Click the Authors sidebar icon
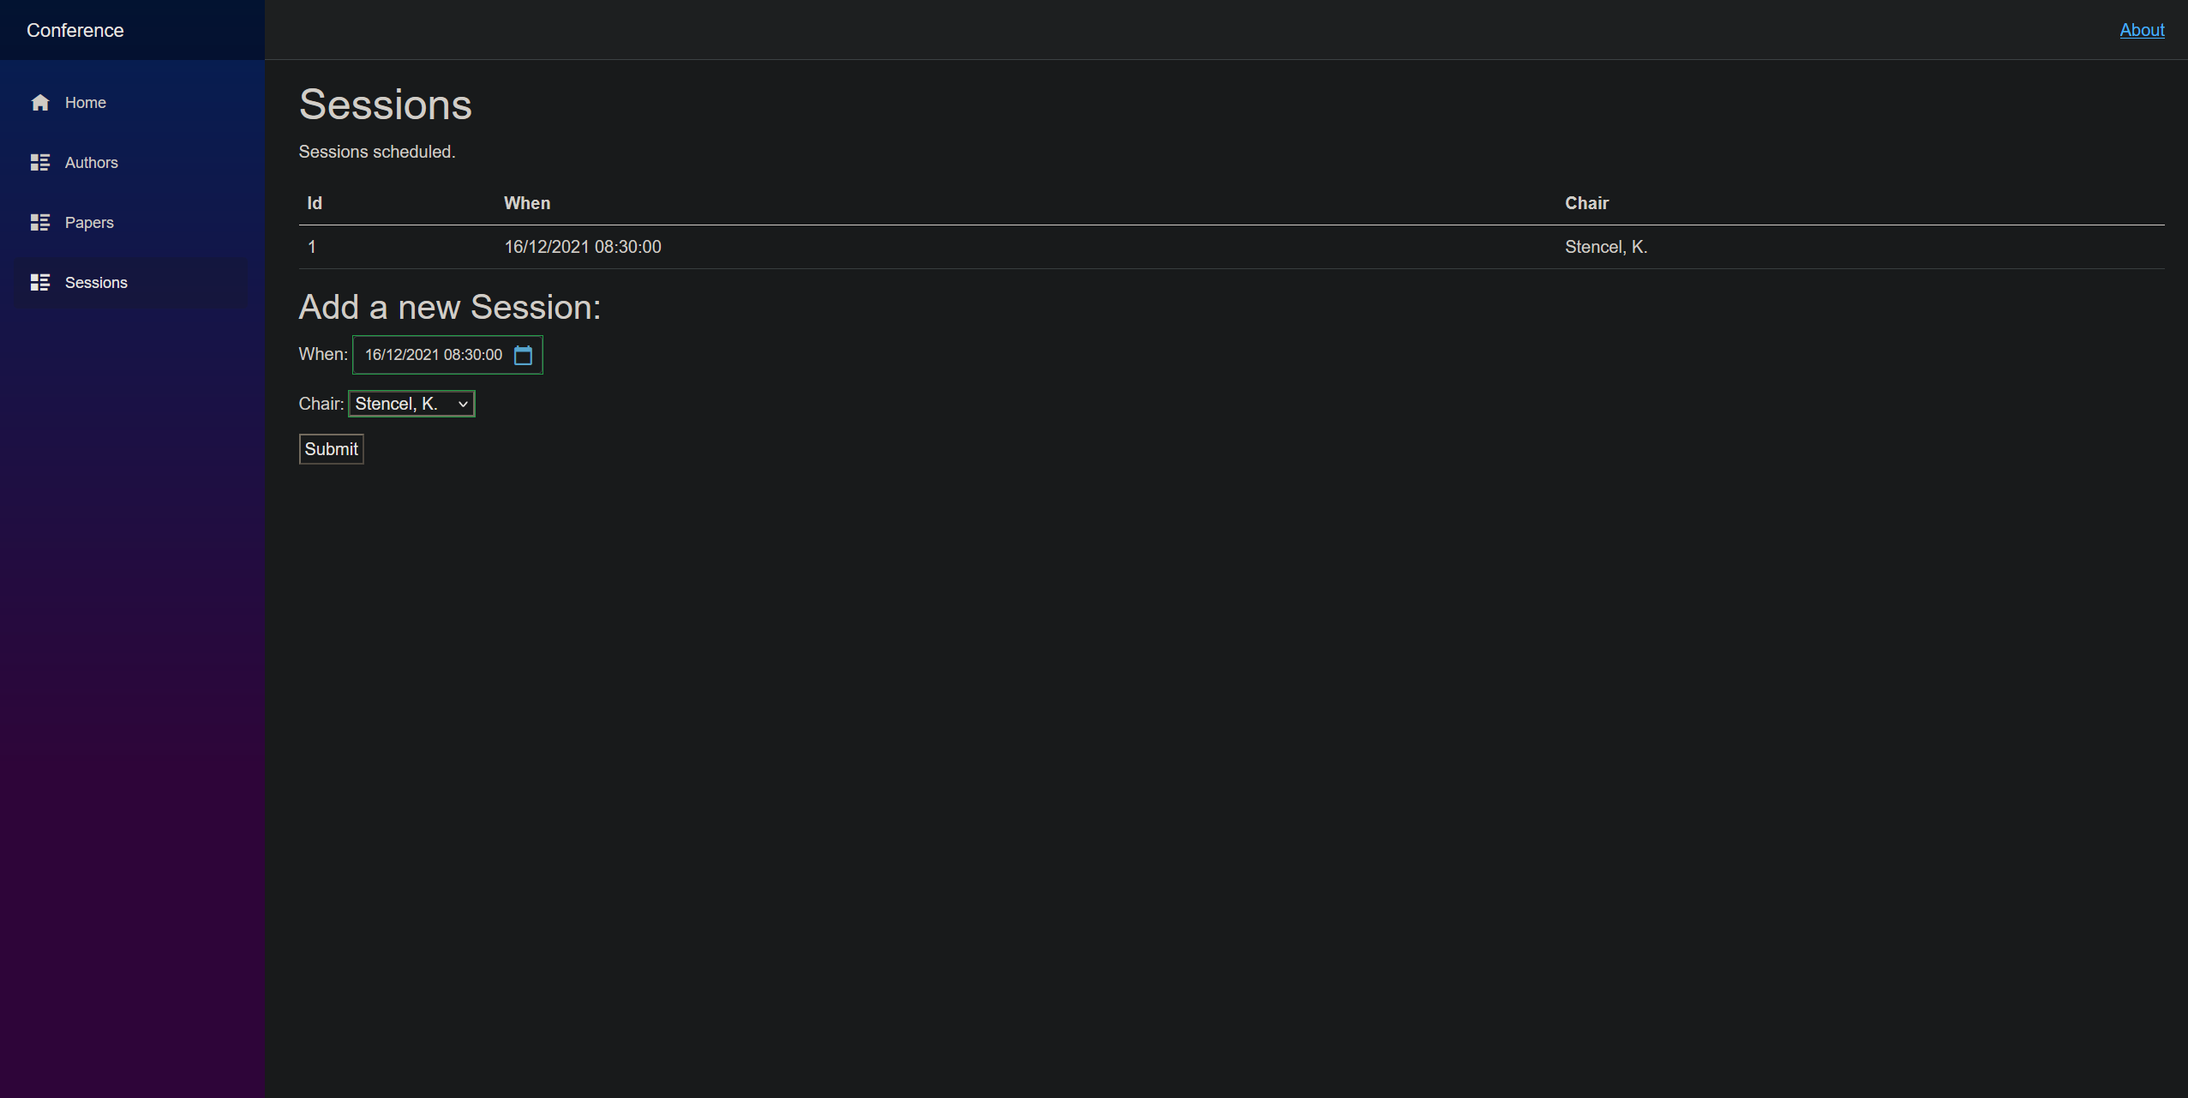This screenshot has height=1098, width=2188. coord(39,163)
